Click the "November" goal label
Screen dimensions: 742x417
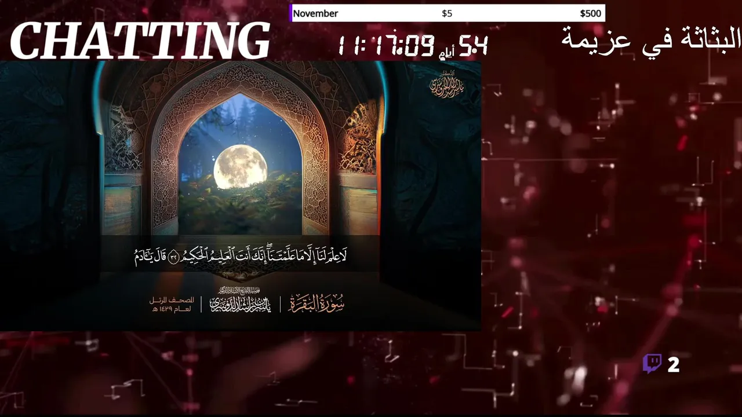point(315,13)
